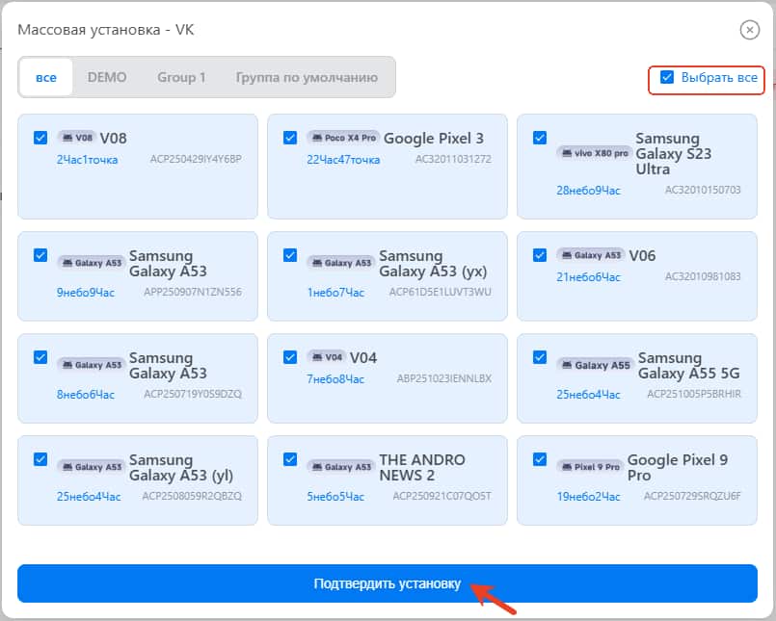The height and width of the screenshot is (621, 776).
Task: Toggle the Samsung Galaxy S23 Ultra checkbox
Action: tap(540, 138)
